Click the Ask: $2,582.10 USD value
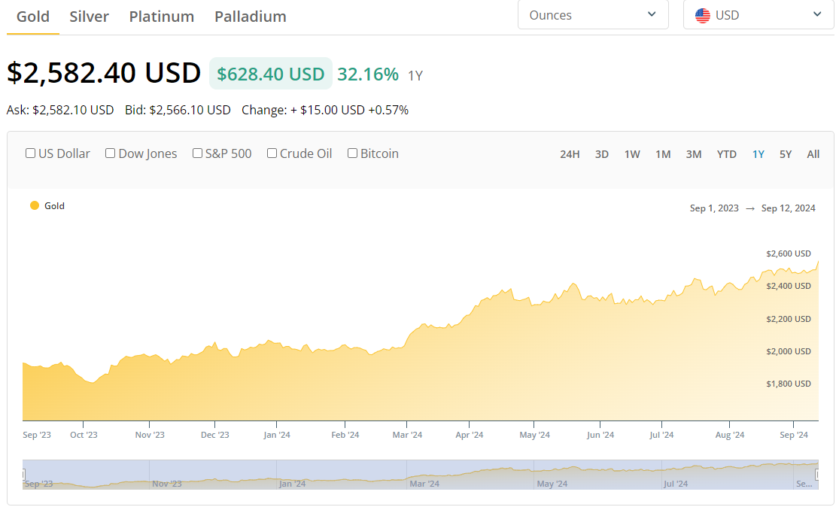Viewport: 839px width, 510px height. coord(60,110)
